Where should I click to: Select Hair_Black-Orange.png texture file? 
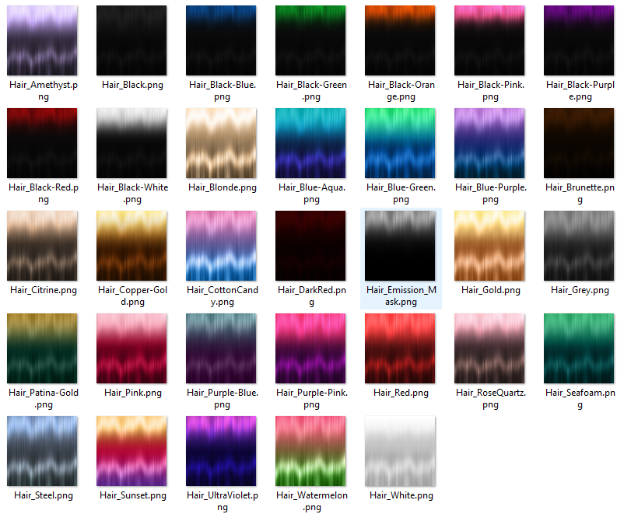[400, 40]
